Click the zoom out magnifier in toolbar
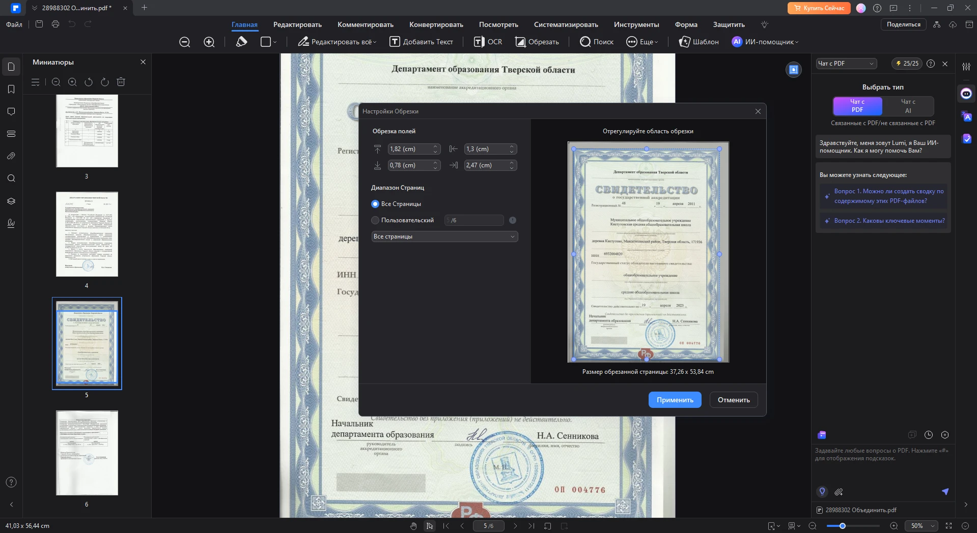Image resolution: width=977 pixels, height=533 pixels. coord(185,42)
